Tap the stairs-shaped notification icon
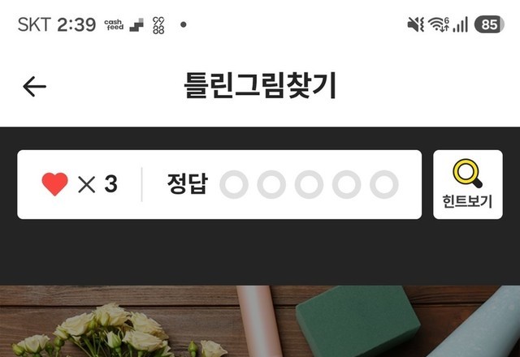 click(x=136, y=25)
